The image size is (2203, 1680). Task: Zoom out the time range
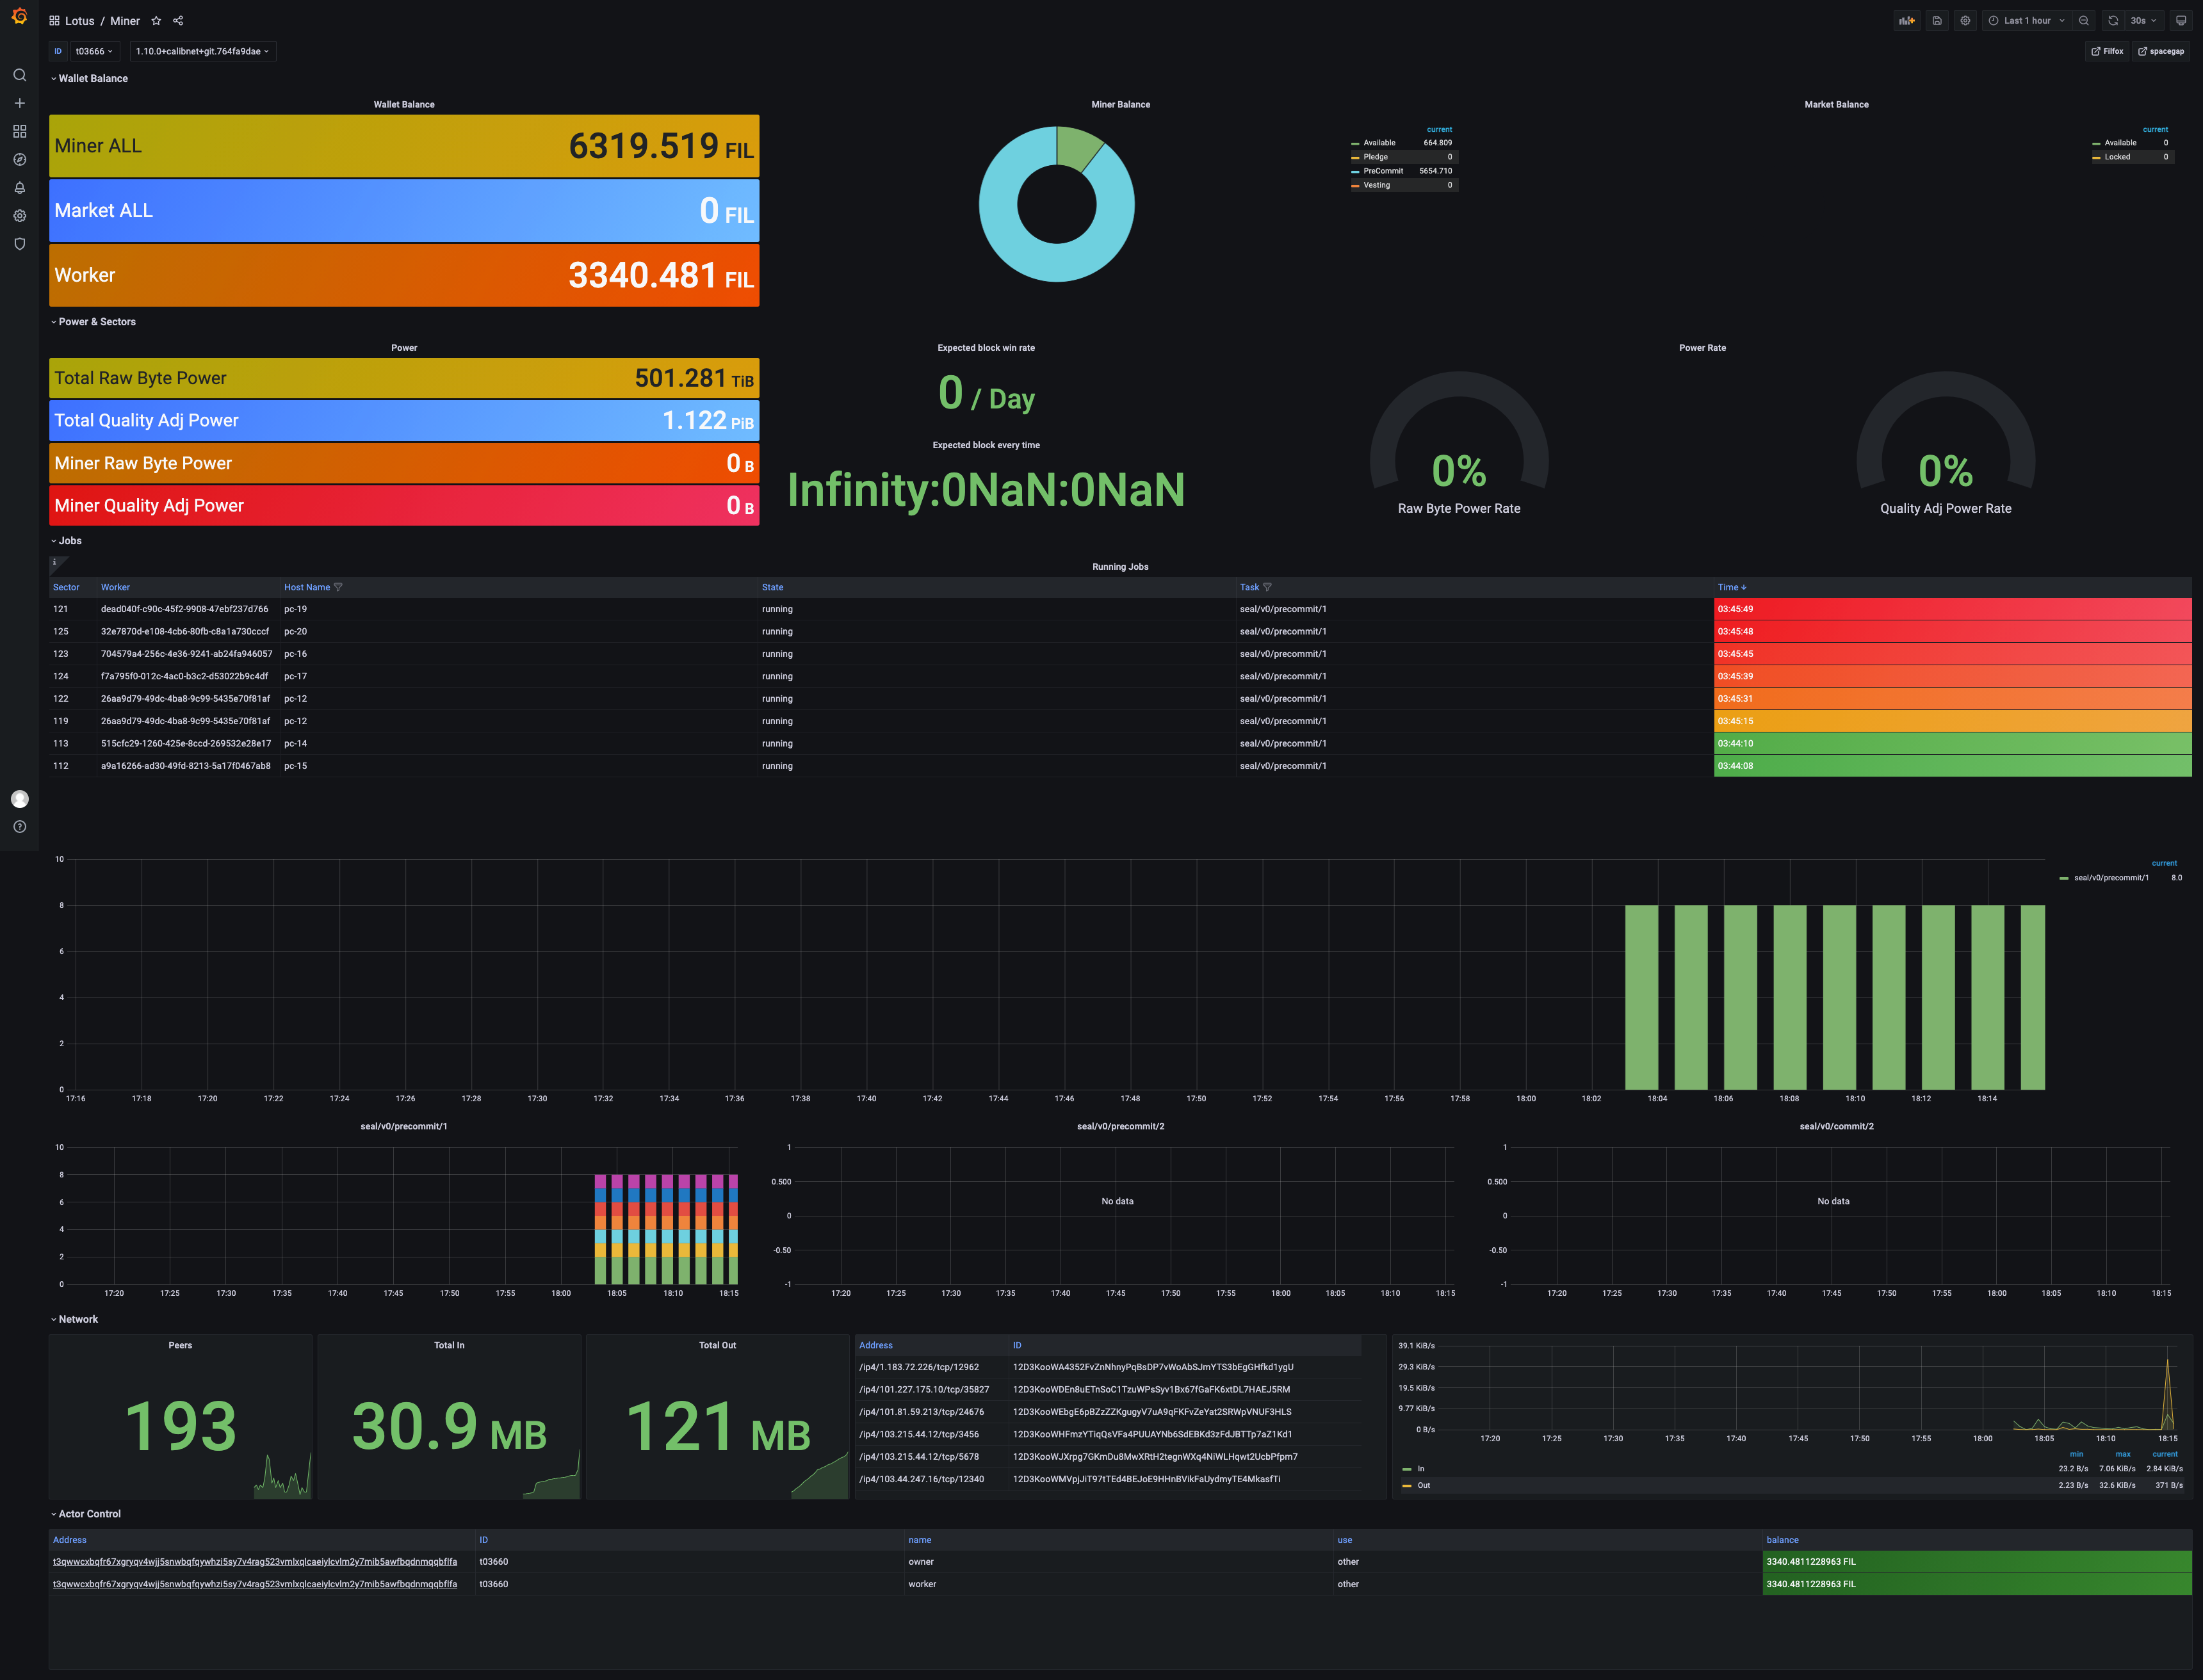pos(2084,21)
